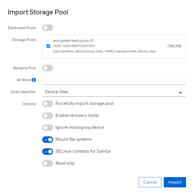This screenshot has height=195, width=194.
Task: Enable the Rename Pool switch
Action: 48,68
